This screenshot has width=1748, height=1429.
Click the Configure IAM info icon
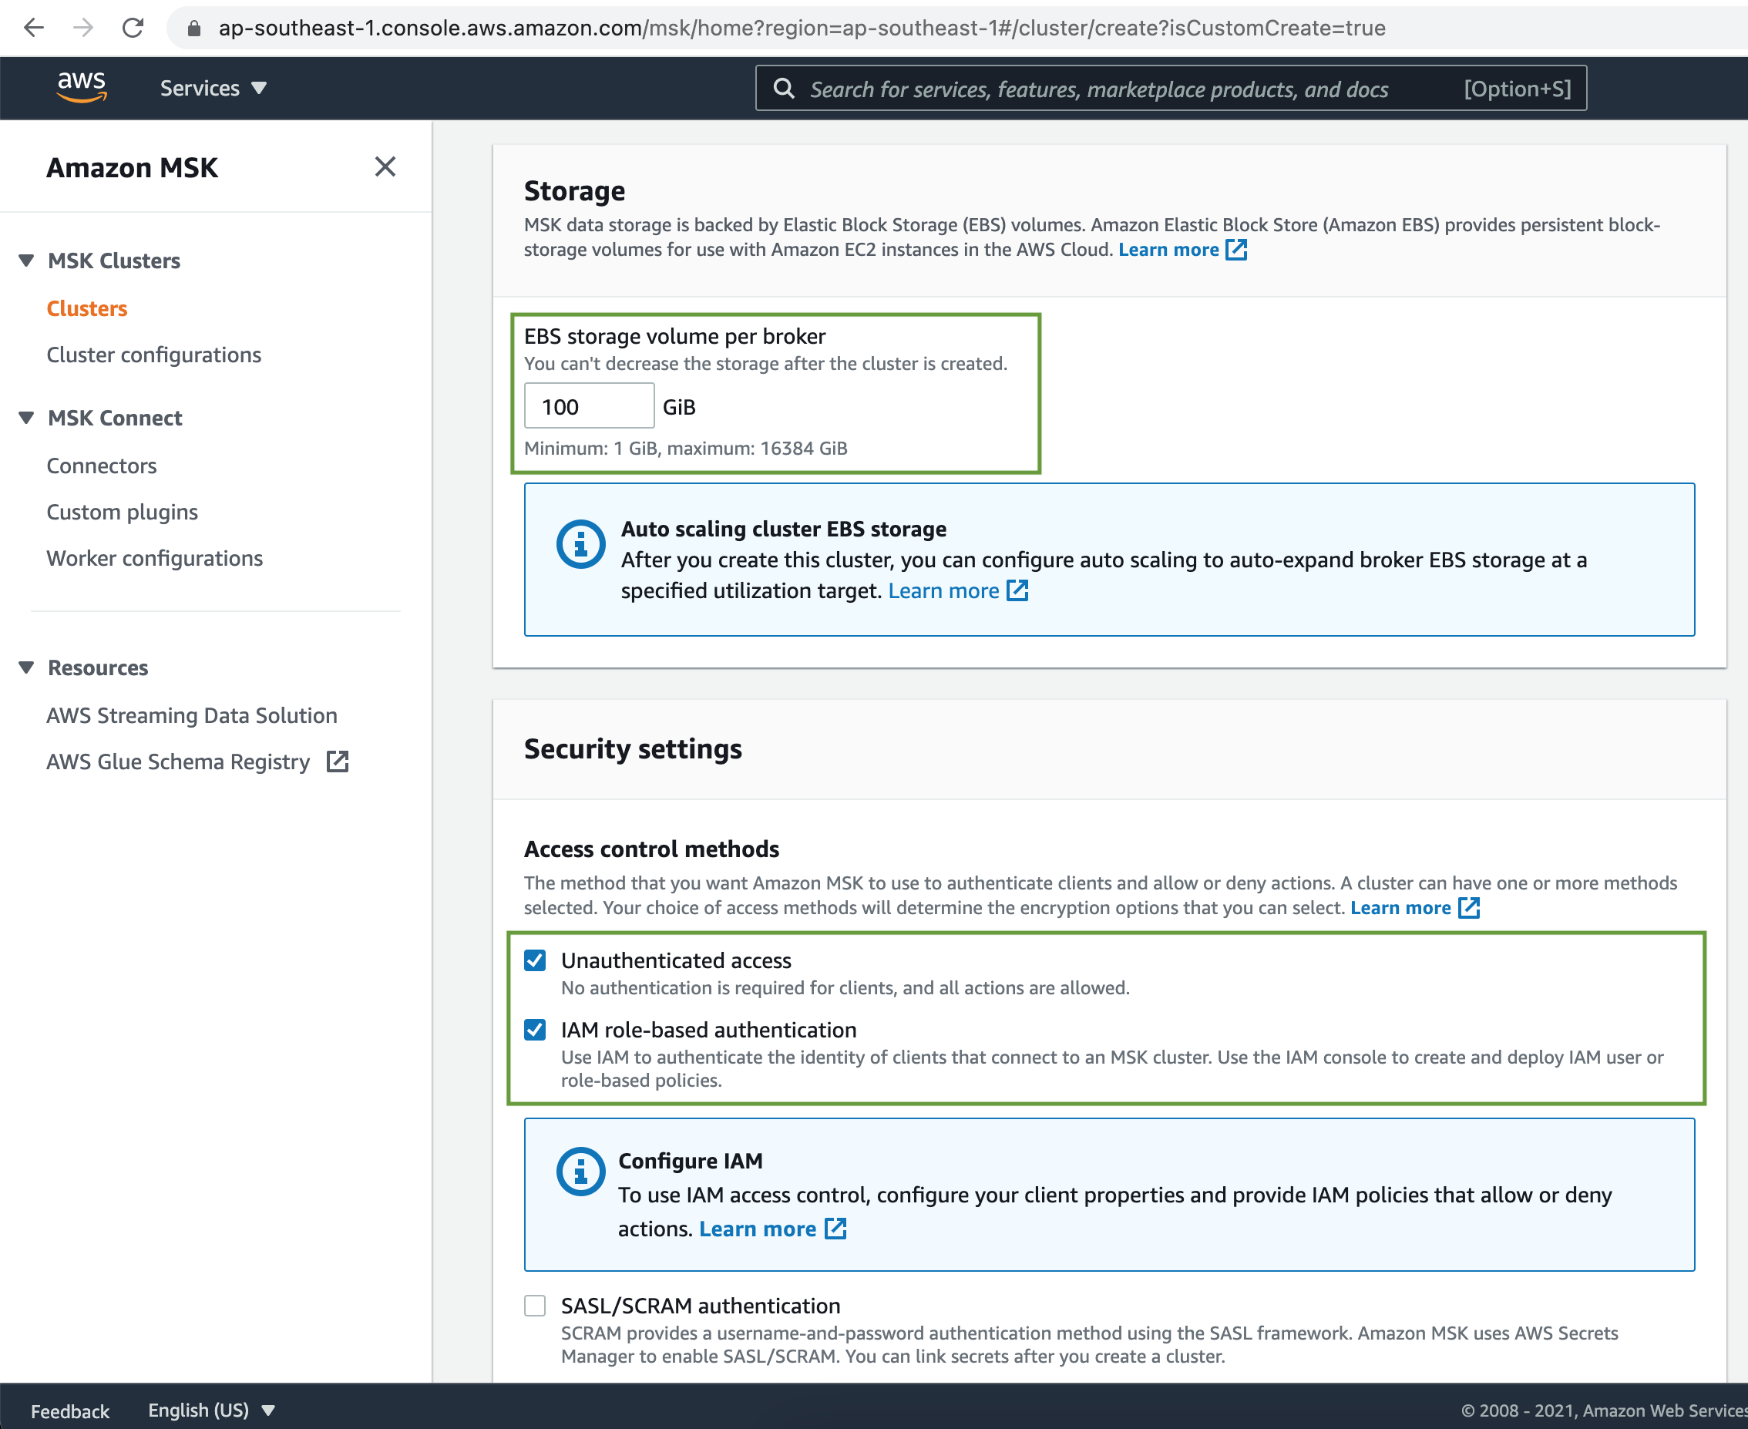(x=581, y=1172)
